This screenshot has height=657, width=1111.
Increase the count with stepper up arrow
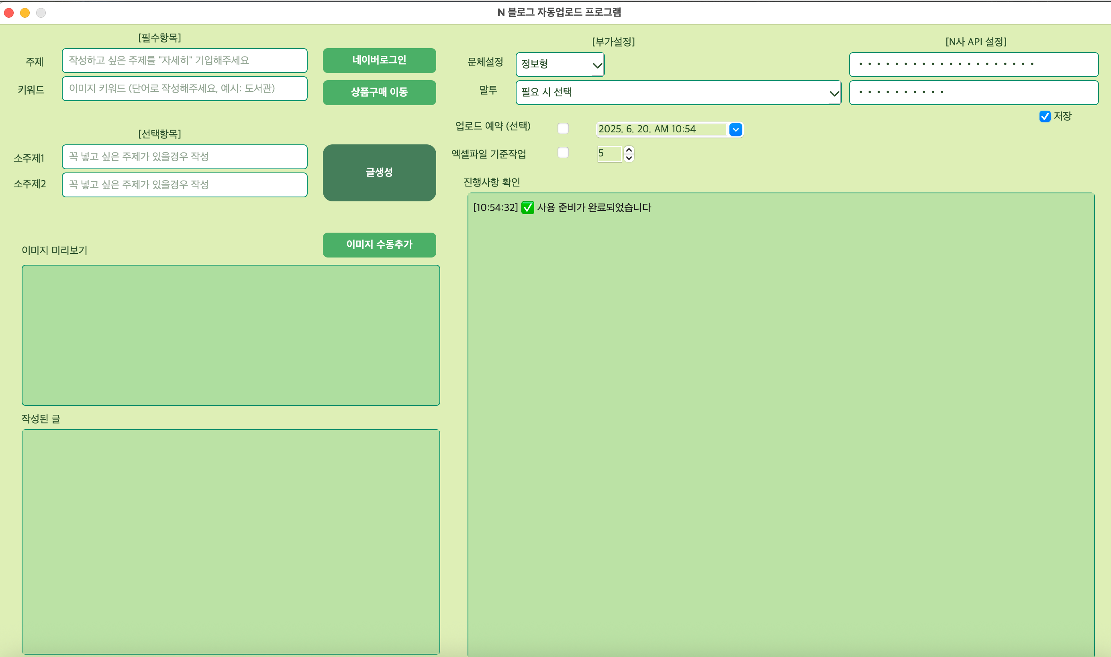(x=629, y=150)
